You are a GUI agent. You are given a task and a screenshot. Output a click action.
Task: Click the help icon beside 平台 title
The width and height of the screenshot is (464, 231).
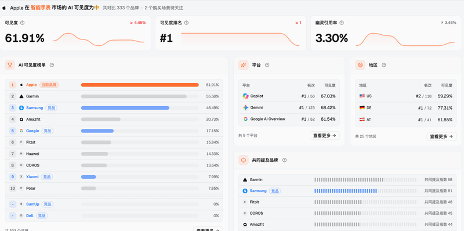[267, 65]
